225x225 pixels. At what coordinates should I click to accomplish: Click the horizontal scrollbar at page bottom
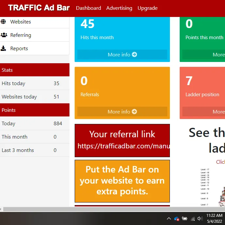click(x=114, y=209)
